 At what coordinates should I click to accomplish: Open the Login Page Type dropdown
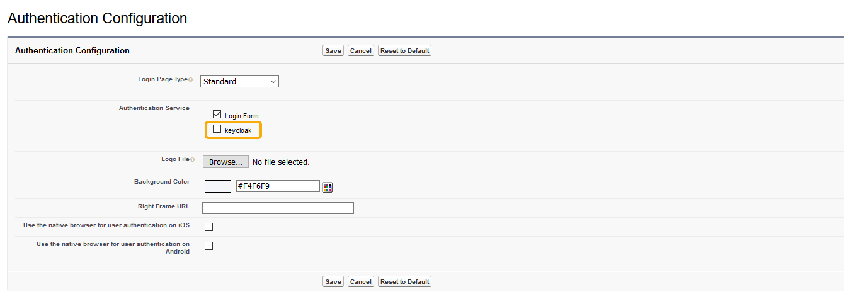point(239,81)
